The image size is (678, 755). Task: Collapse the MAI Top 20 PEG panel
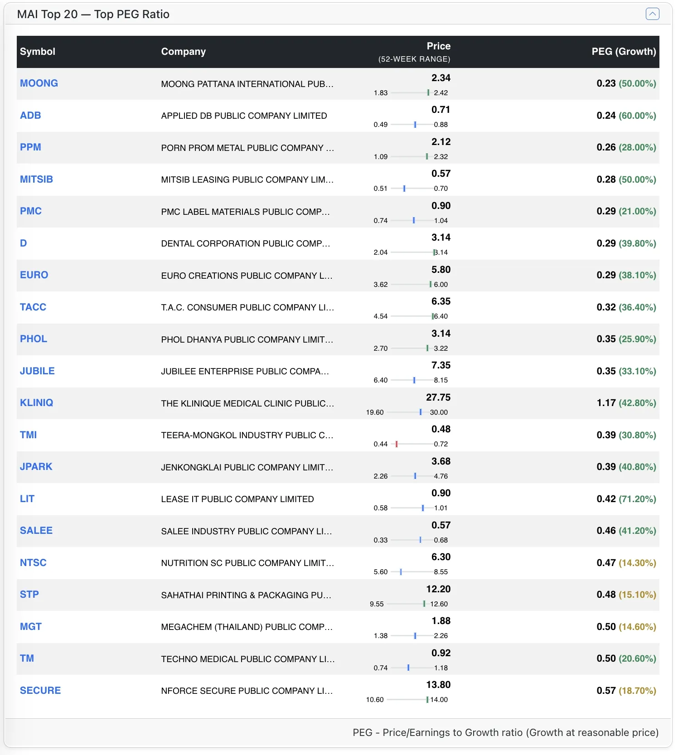click(x=652, y=14)
